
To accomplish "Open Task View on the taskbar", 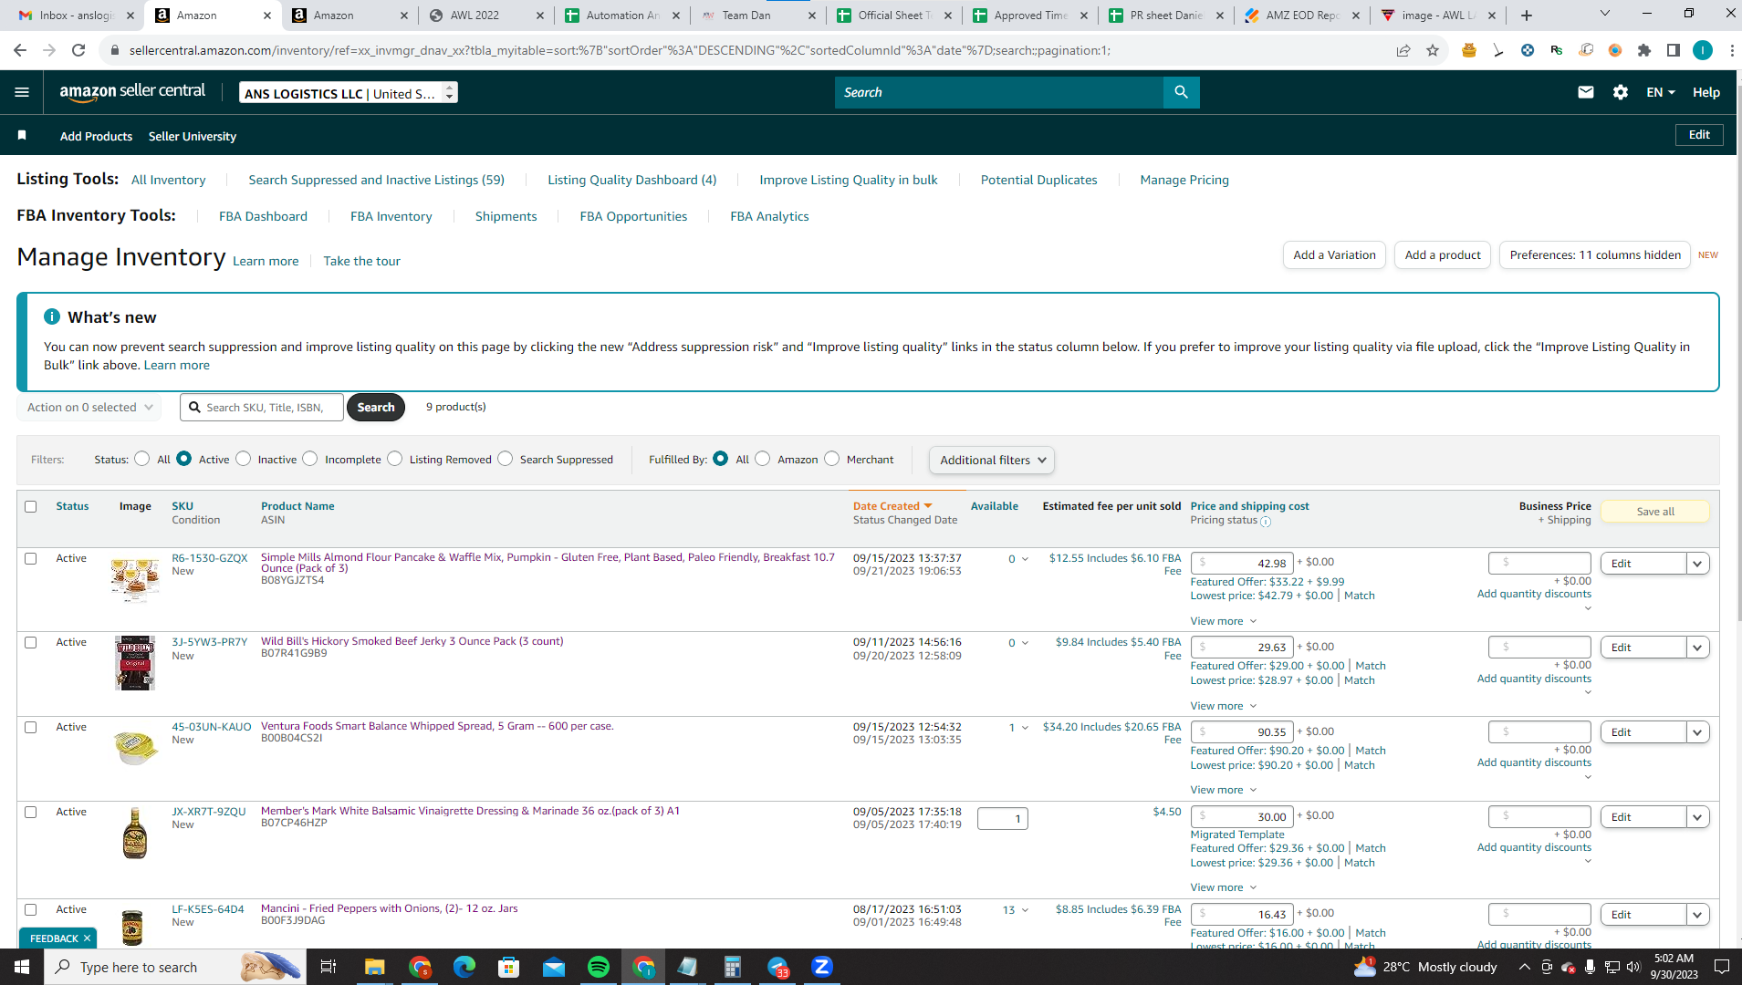I will pos(329,967).
